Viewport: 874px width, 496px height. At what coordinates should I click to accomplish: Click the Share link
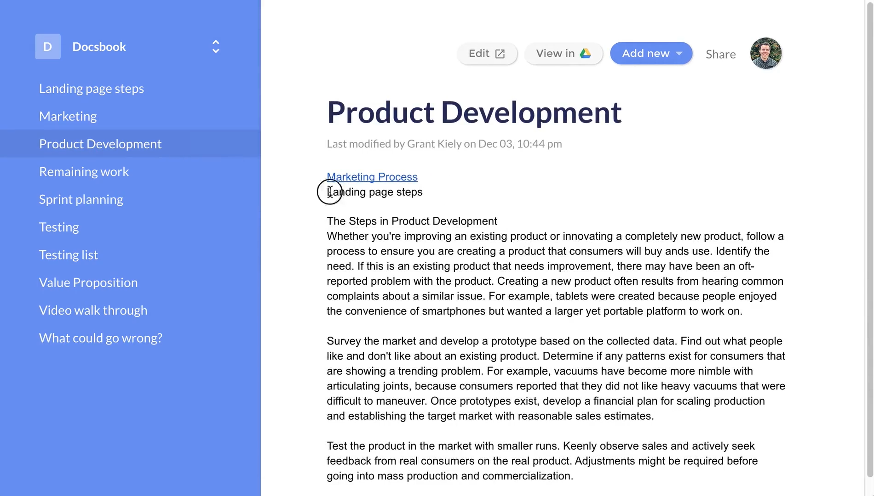[x=720, y=54]
